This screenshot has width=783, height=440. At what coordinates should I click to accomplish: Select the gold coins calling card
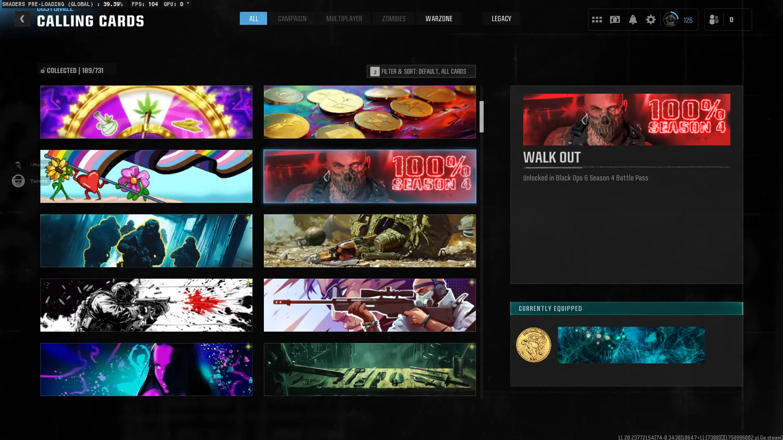pos(370,112)
